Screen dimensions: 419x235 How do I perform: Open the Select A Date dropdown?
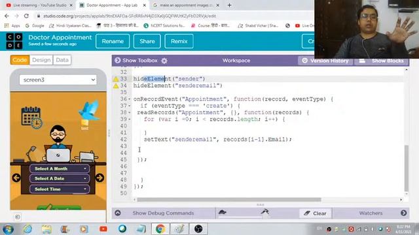(60, 178)
